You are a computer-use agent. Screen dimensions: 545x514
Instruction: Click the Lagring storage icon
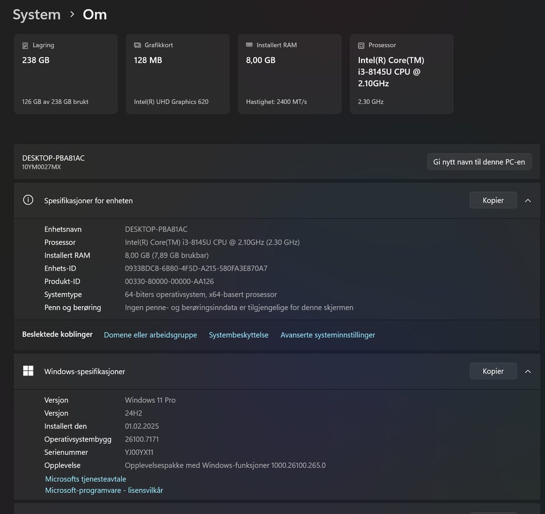coord(25,45)
